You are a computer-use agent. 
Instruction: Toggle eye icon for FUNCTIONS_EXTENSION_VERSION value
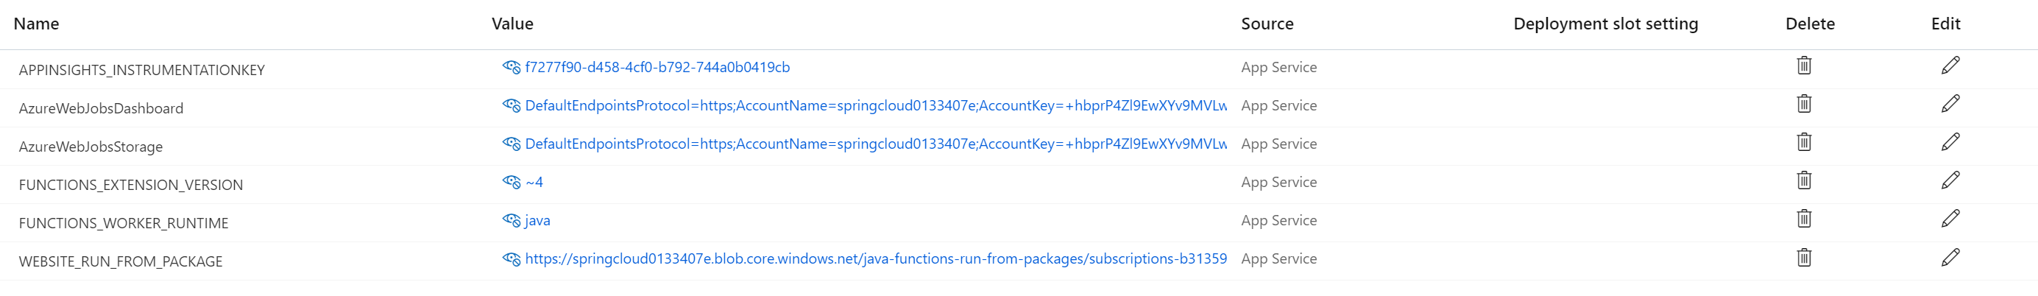point(511,182)
